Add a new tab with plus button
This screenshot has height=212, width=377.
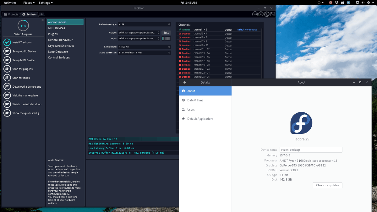[42, 14]
